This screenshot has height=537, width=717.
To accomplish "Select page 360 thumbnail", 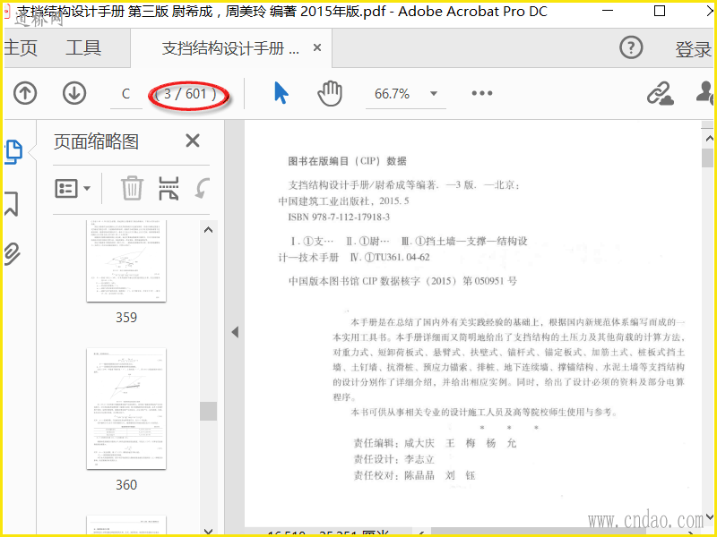I will click(126, 409).
